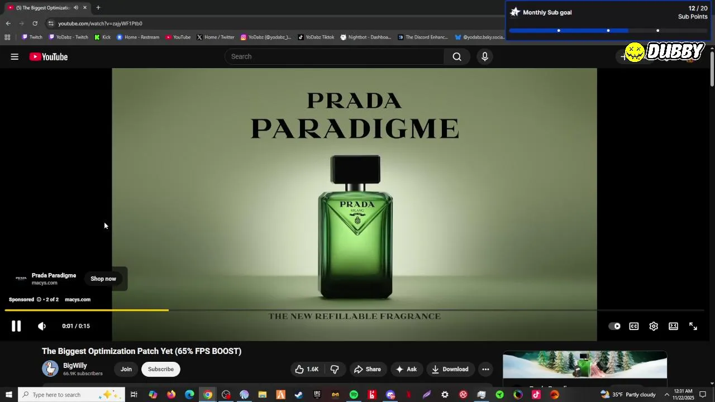Open Epic Games launcher in taskbar
The image size is (715, 402).
317,395
